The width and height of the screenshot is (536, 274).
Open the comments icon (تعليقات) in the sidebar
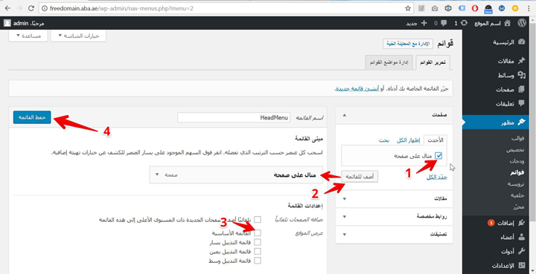521,104
